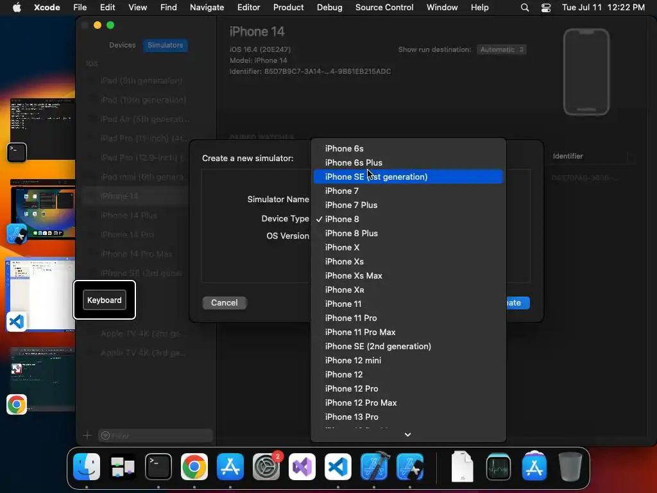Click the plus button to add simulator
Image resolution: width=657 pixels, height=493 pixels.
pos(87,436)
